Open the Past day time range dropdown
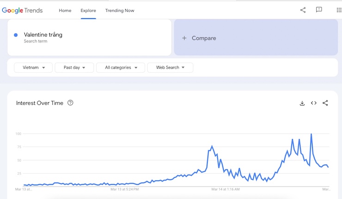Image resolution: width=342 pixels, height=199 pixels. pyautogui.click(x=74, y=68)
